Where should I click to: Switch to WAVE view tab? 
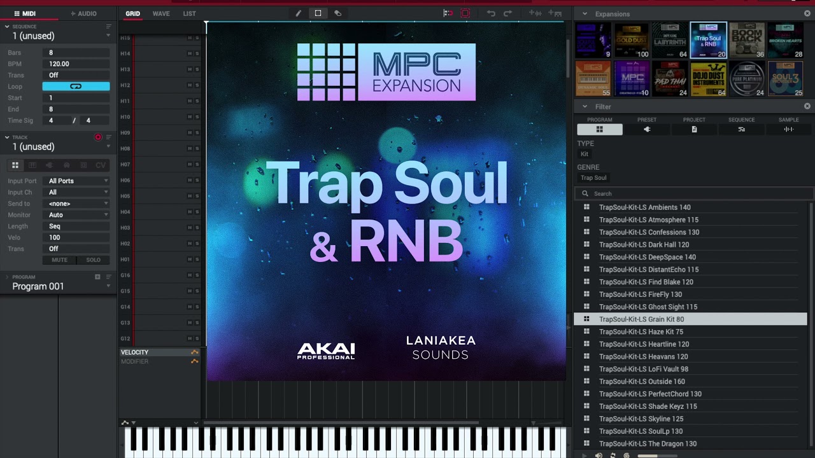tap(161, 13)
